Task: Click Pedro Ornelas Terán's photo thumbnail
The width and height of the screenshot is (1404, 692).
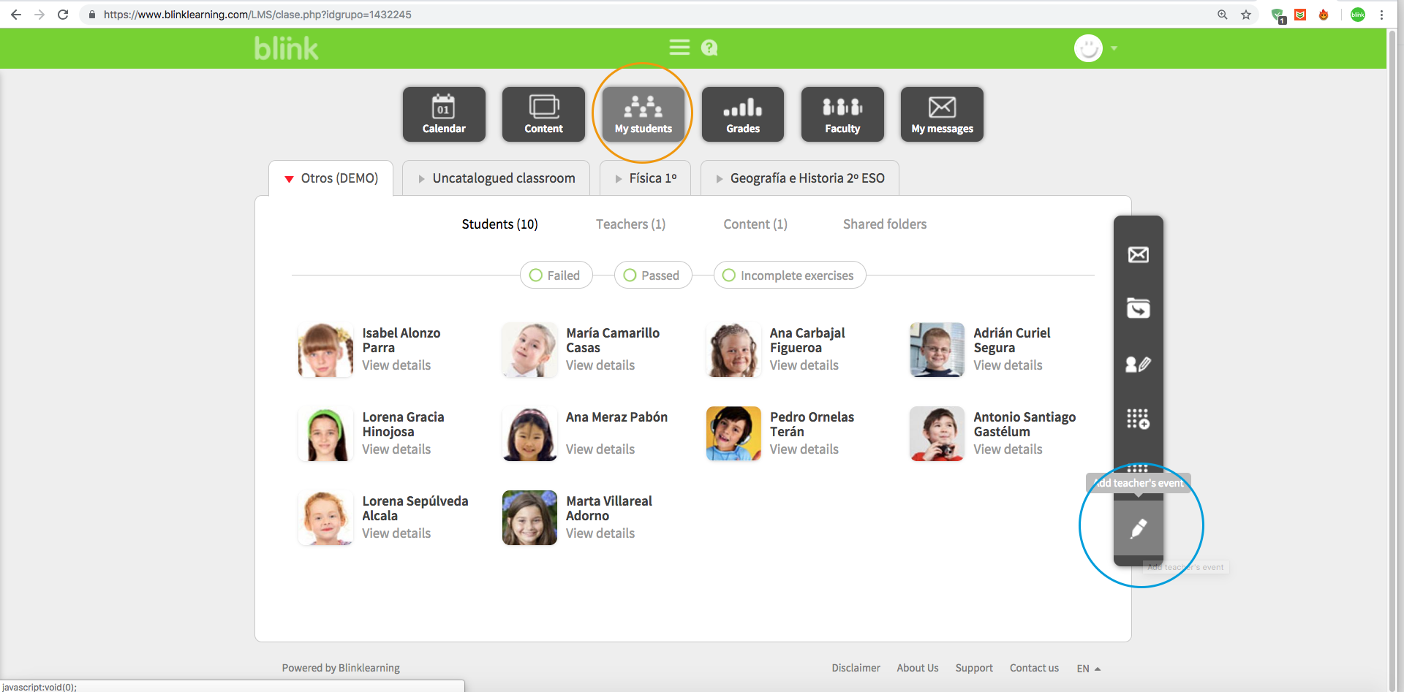Action: coord(733,434)
